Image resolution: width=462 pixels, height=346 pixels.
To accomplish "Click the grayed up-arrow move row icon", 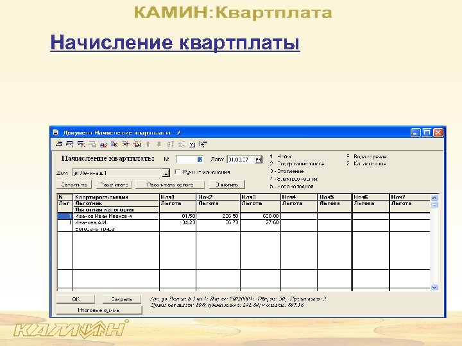I will [148, 144].
